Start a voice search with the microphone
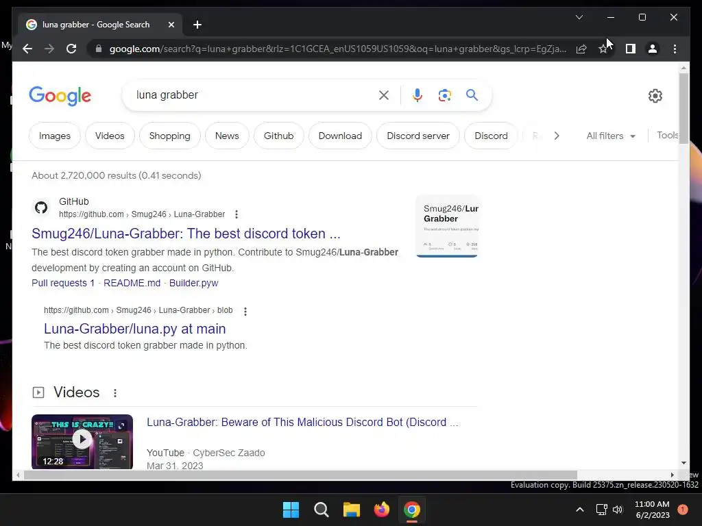Viewport: 702px width, 526px height. [x=417, y=95]
